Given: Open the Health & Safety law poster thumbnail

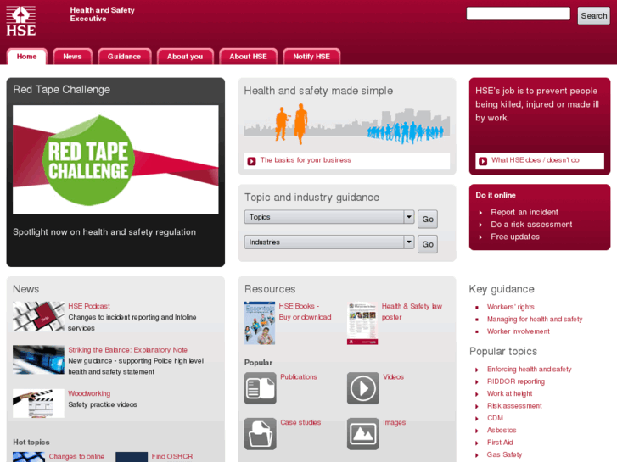Looking at the screenshot, I should pos(362,323).
